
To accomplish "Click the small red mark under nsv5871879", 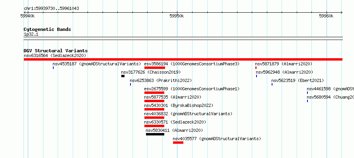I will coord(256,68).
